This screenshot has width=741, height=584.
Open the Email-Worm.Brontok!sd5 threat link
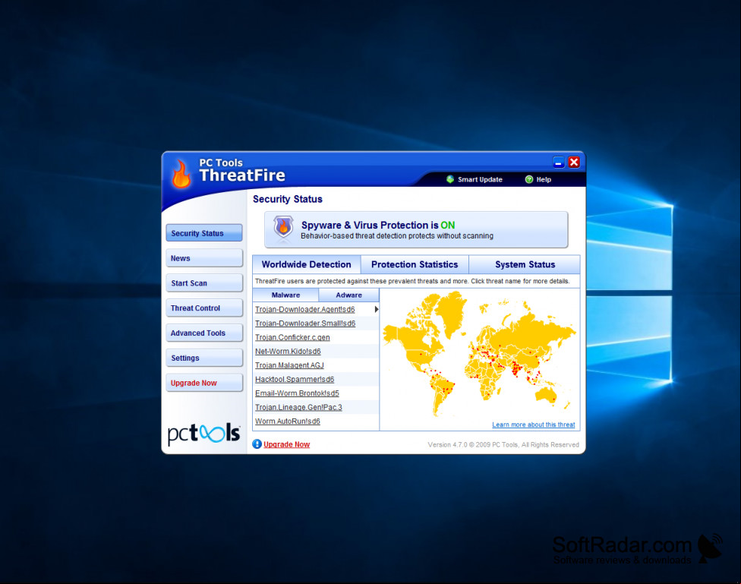click(297, 393)
